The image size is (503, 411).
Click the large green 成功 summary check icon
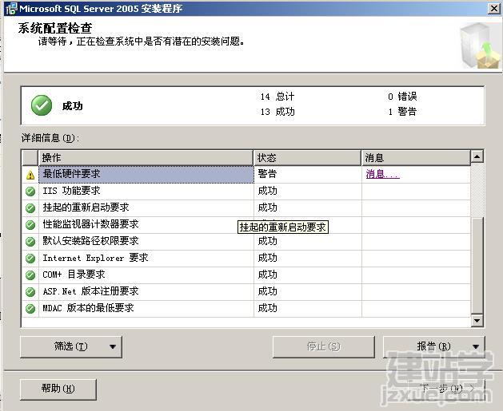(42, 105)
